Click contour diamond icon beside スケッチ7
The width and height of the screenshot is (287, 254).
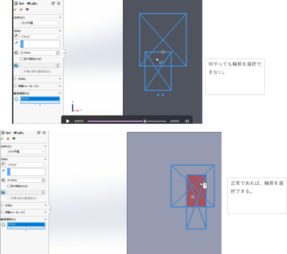point(16,99)
